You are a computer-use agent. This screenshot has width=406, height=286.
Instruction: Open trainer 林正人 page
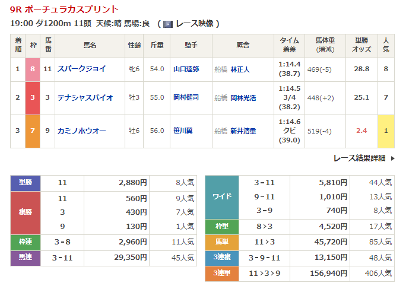240,69
